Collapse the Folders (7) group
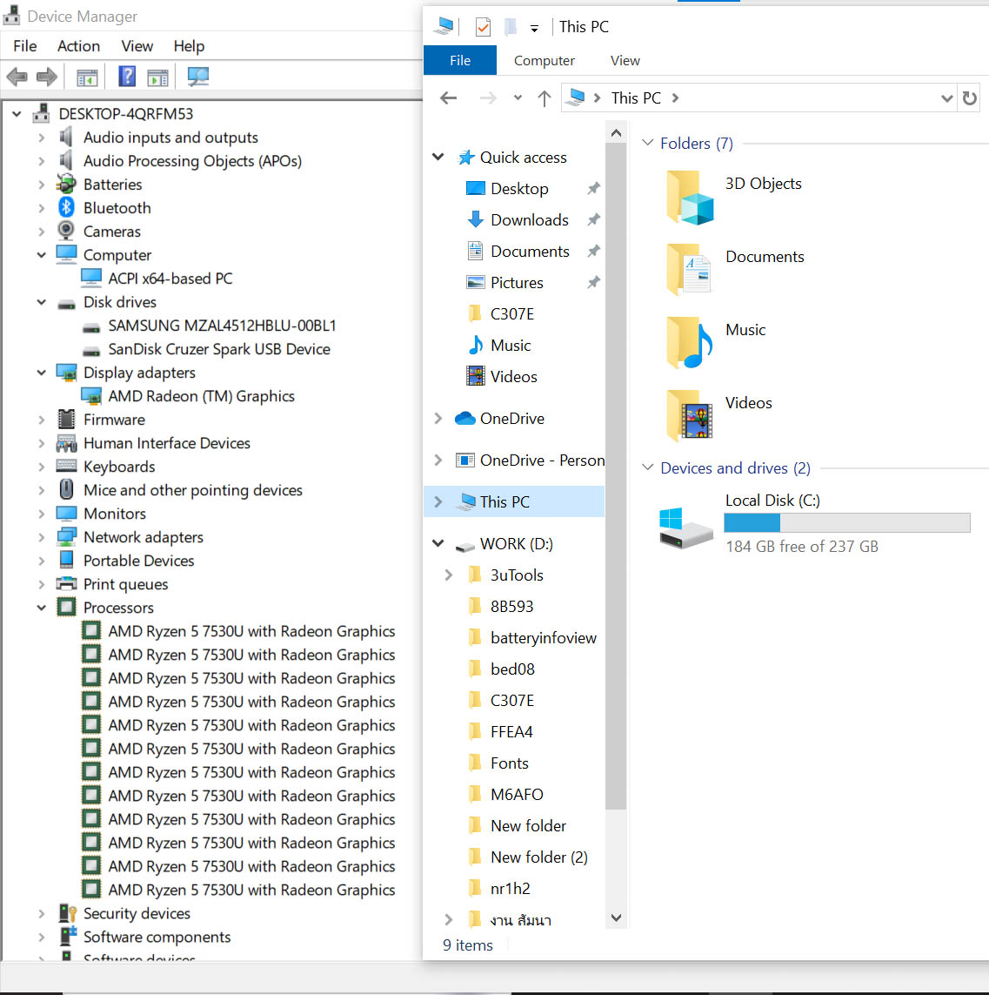989x995 pixels. coord(647,143)
